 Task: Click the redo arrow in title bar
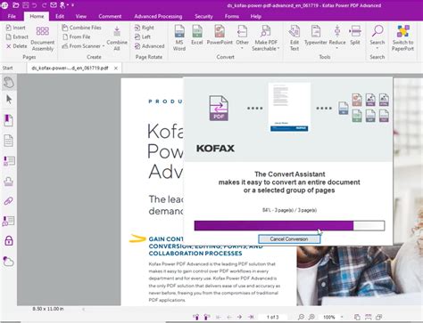click(x=44, y=5)
